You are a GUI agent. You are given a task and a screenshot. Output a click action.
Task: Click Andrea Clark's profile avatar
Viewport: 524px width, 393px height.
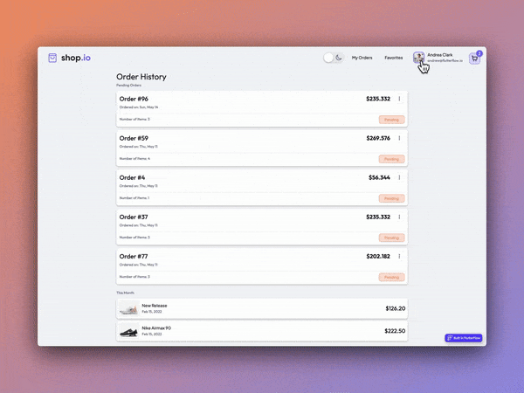(x=419, y=58)
